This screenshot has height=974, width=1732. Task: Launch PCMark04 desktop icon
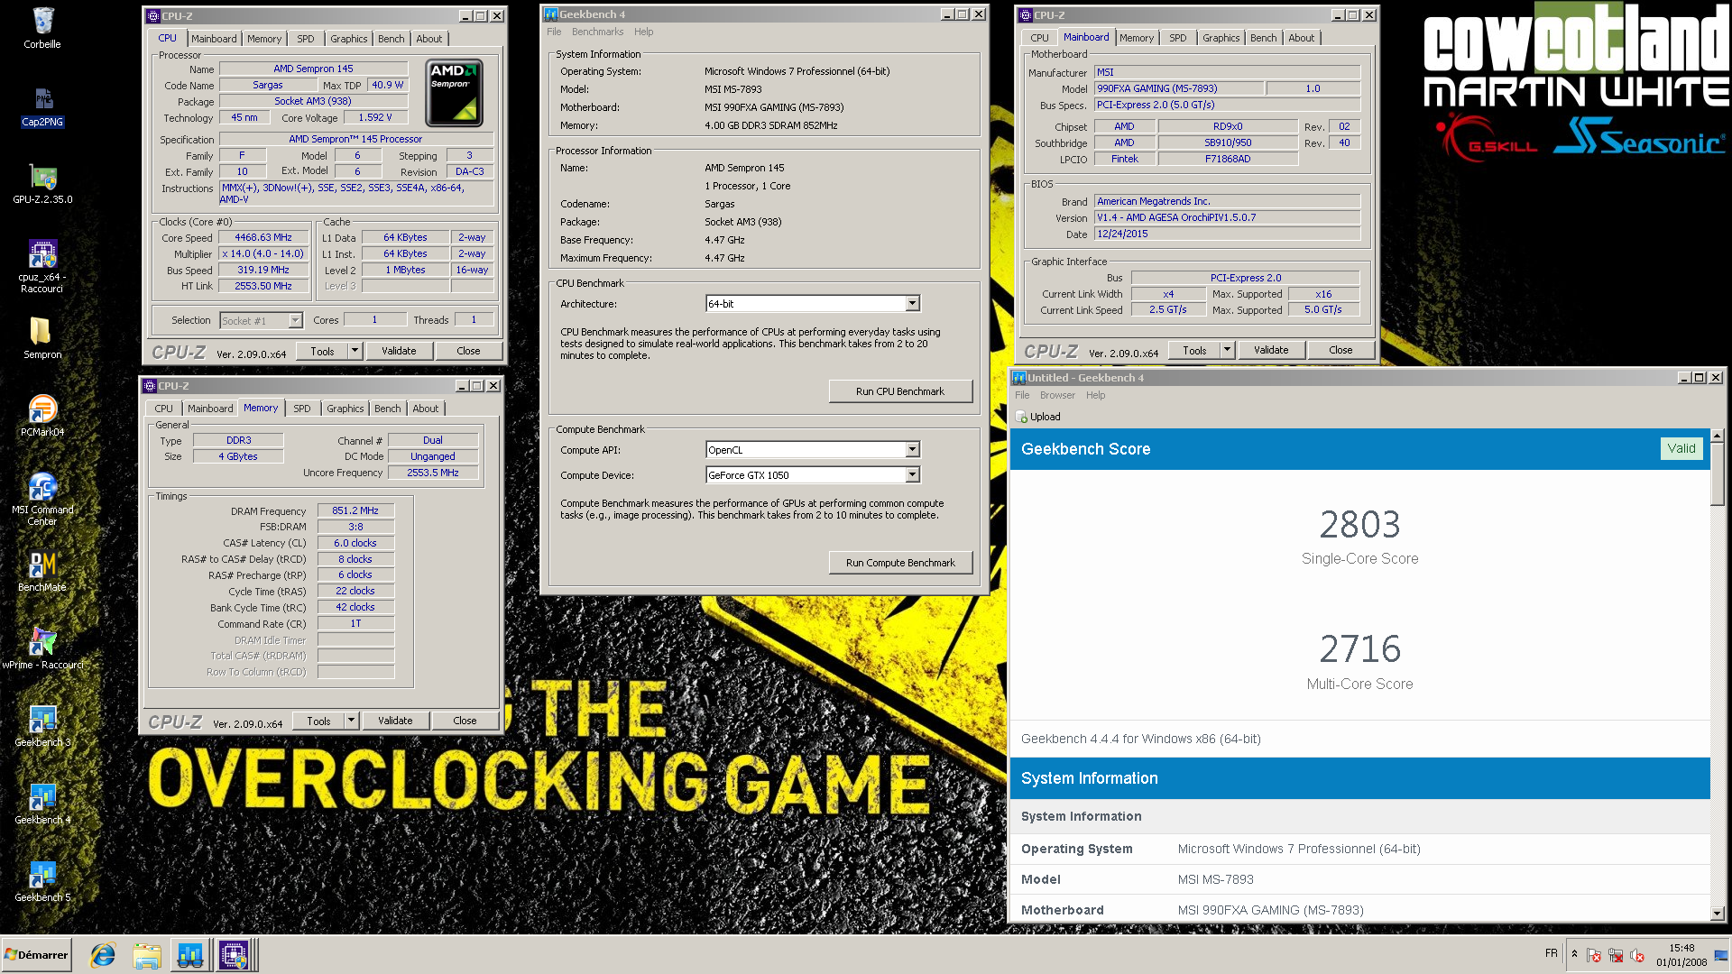point(42,416)
